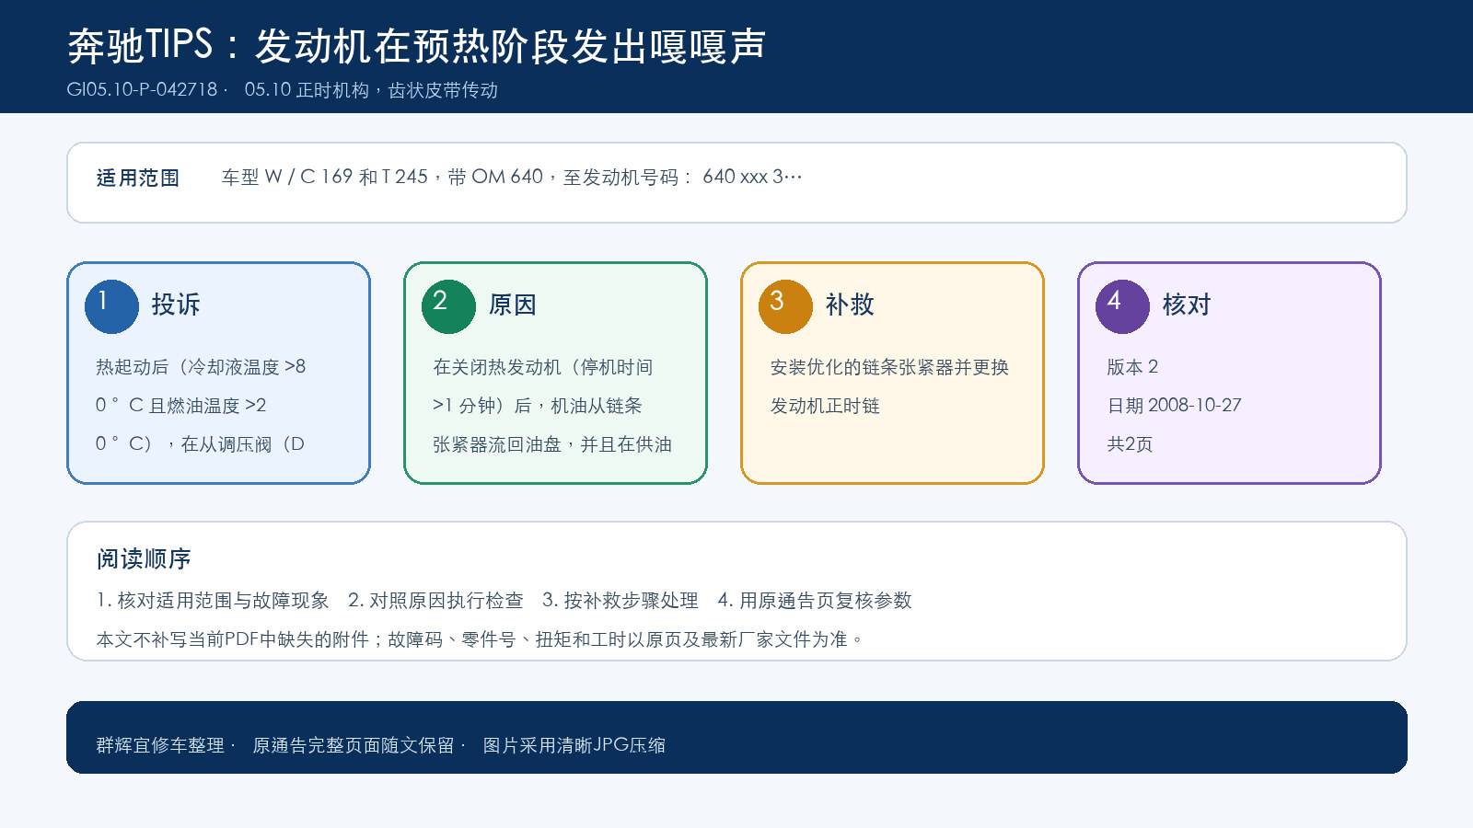Click the line ending 在从调压阀（D

click(x=200, y=444)
